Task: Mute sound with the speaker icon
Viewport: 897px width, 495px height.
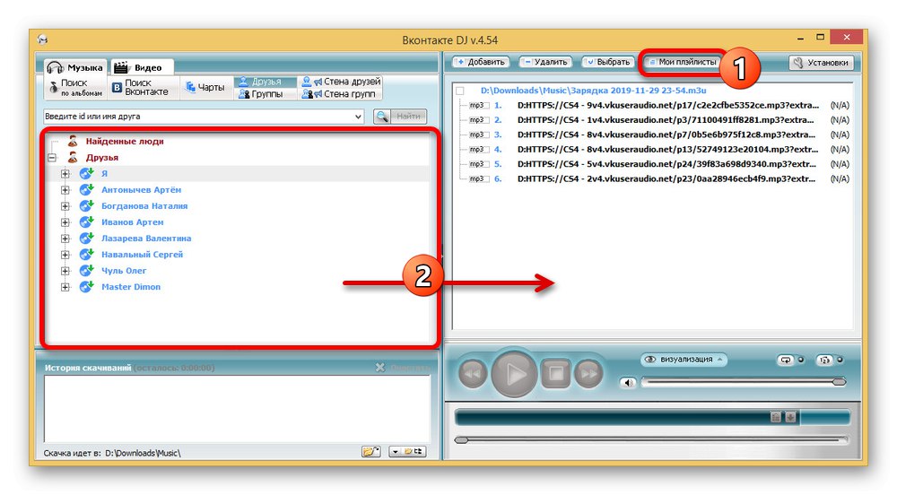Action: click(628, 382)
